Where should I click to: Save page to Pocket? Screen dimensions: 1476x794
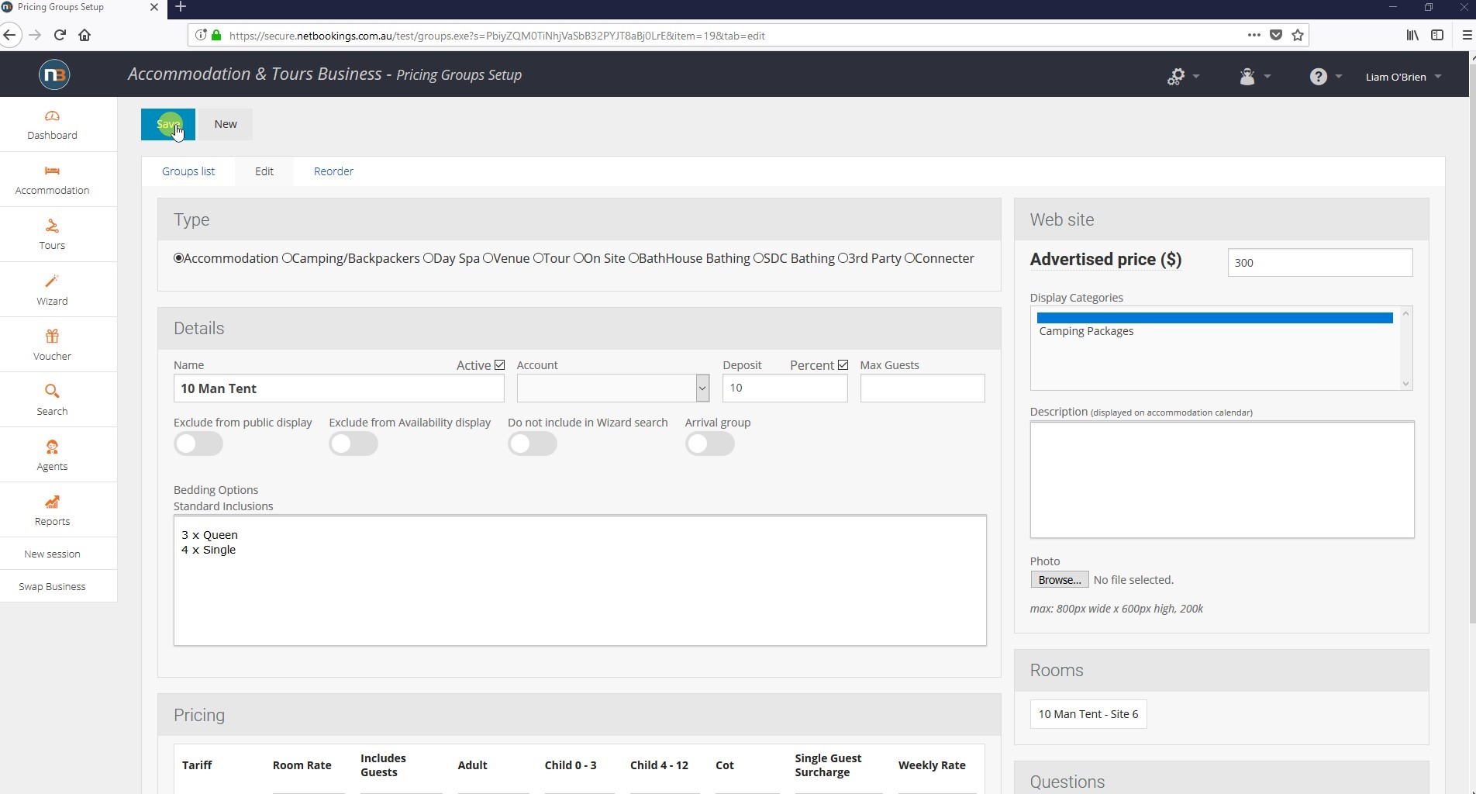point(1276,35)
